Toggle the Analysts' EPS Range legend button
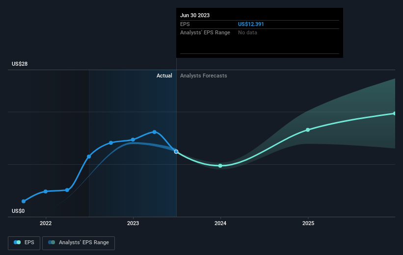Viewport: 403px width, 255px height. [x=79, y=243]
